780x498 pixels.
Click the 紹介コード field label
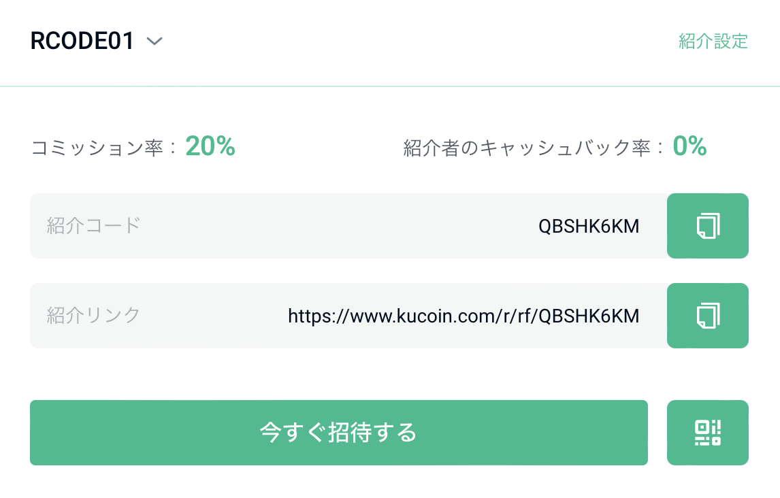pos(93,226)
